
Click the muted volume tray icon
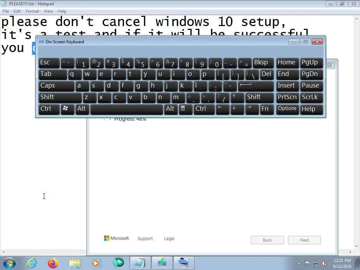[x=324, y=263]
